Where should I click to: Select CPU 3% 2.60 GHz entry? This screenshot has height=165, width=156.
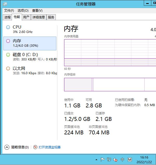(30, 29)
